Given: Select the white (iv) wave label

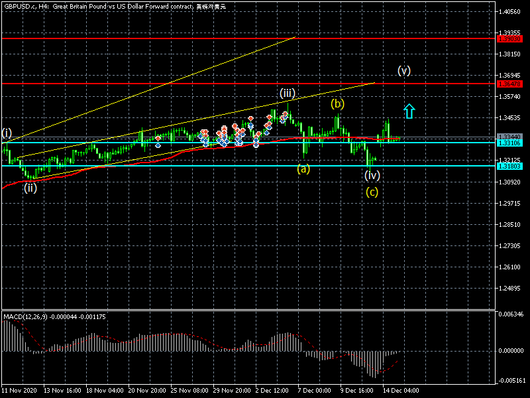Looking at the screenshot, I should 372,175.
